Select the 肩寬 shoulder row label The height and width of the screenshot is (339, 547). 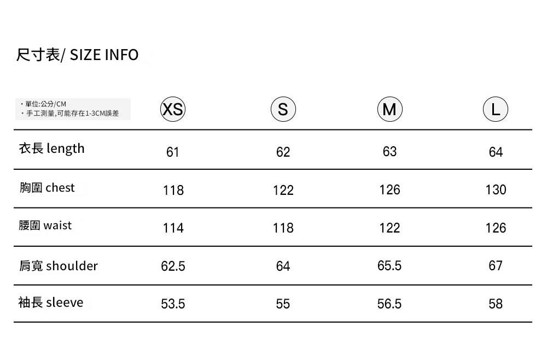(x=59, y=266)
